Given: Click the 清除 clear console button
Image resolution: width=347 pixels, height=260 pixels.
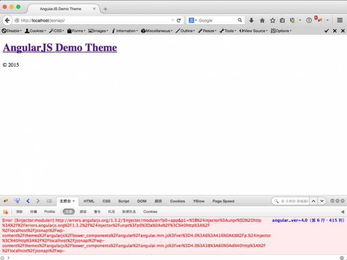Looking at the screenshot, I should tap(19, 212).
